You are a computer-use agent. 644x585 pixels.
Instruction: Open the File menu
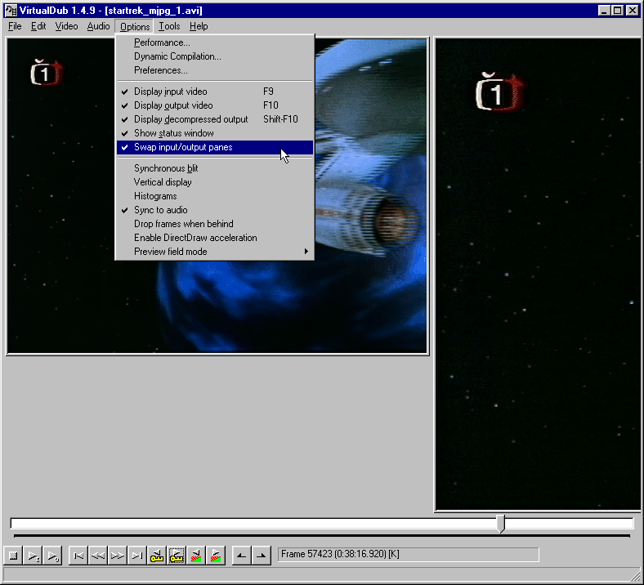point(15,26)
